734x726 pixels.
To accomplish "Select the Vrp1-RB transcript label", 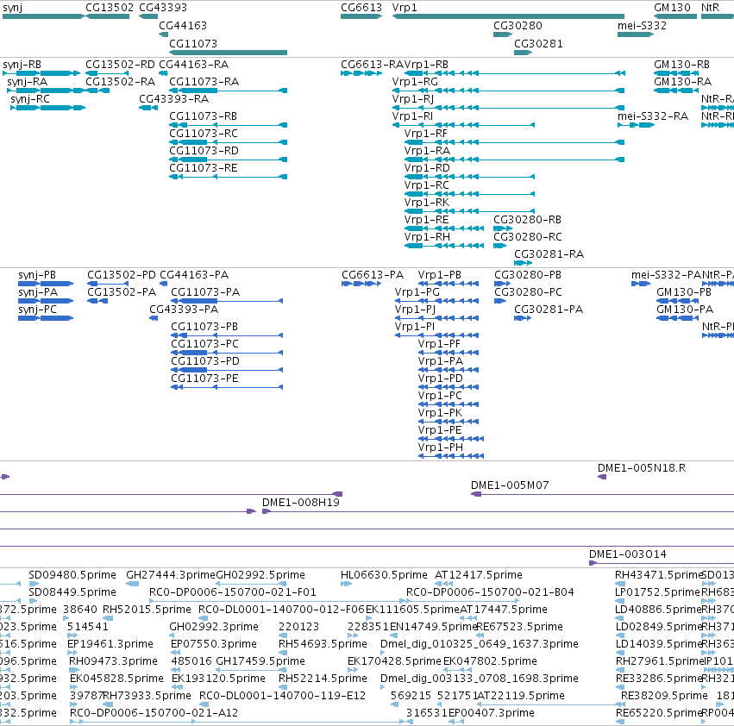I will pyautogui.click(x=426, y=65).
